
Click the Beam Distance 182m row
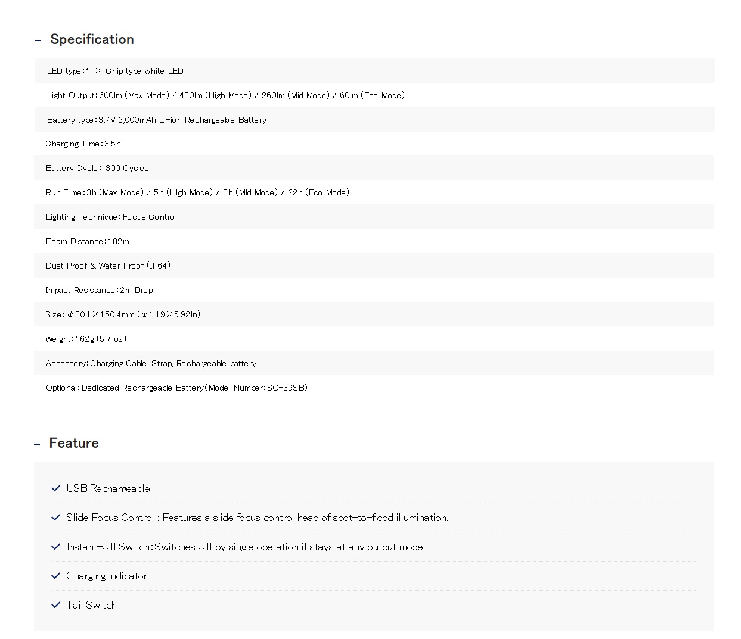point(374,241)
